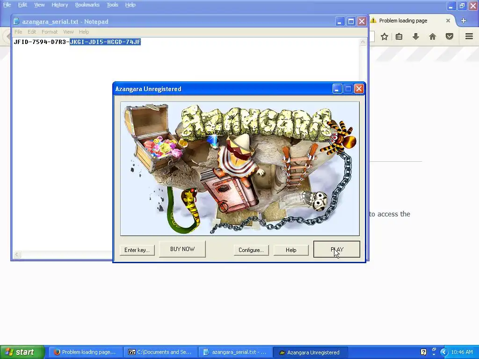Open Firefox History menu
This screenshot has height=359, width=479.
tap(59, 5)
